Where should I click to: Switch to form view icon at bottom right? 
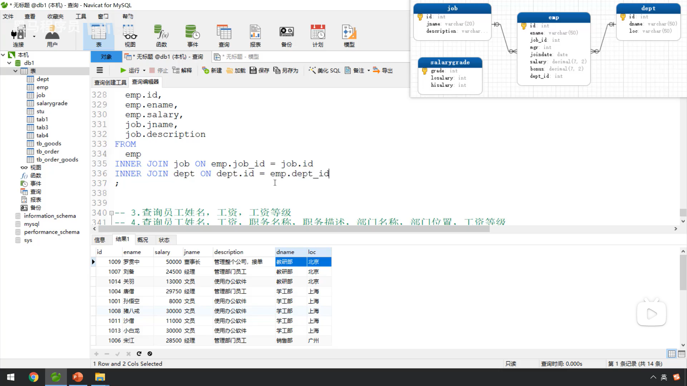[x=682, y=354]
